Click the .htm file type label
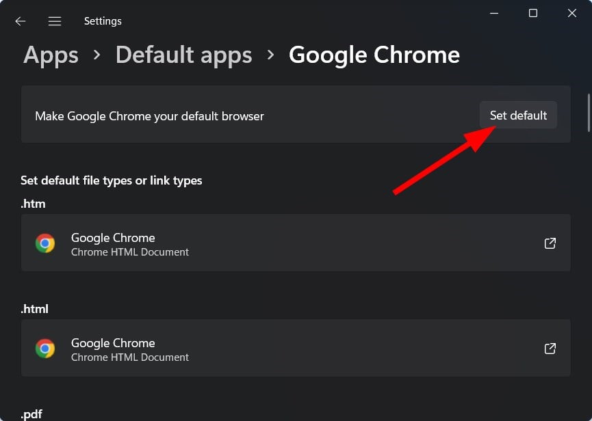Image resolution: width=592 pixels, height=421 pixels. (x=34, y=204)
